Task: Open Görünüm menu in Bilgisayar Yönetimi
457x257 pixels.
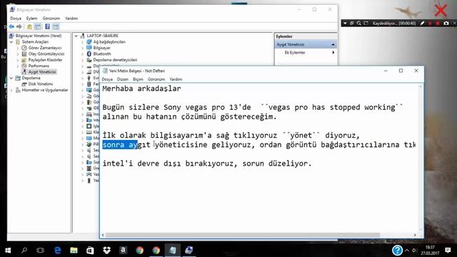Action: tap(51, 19)
